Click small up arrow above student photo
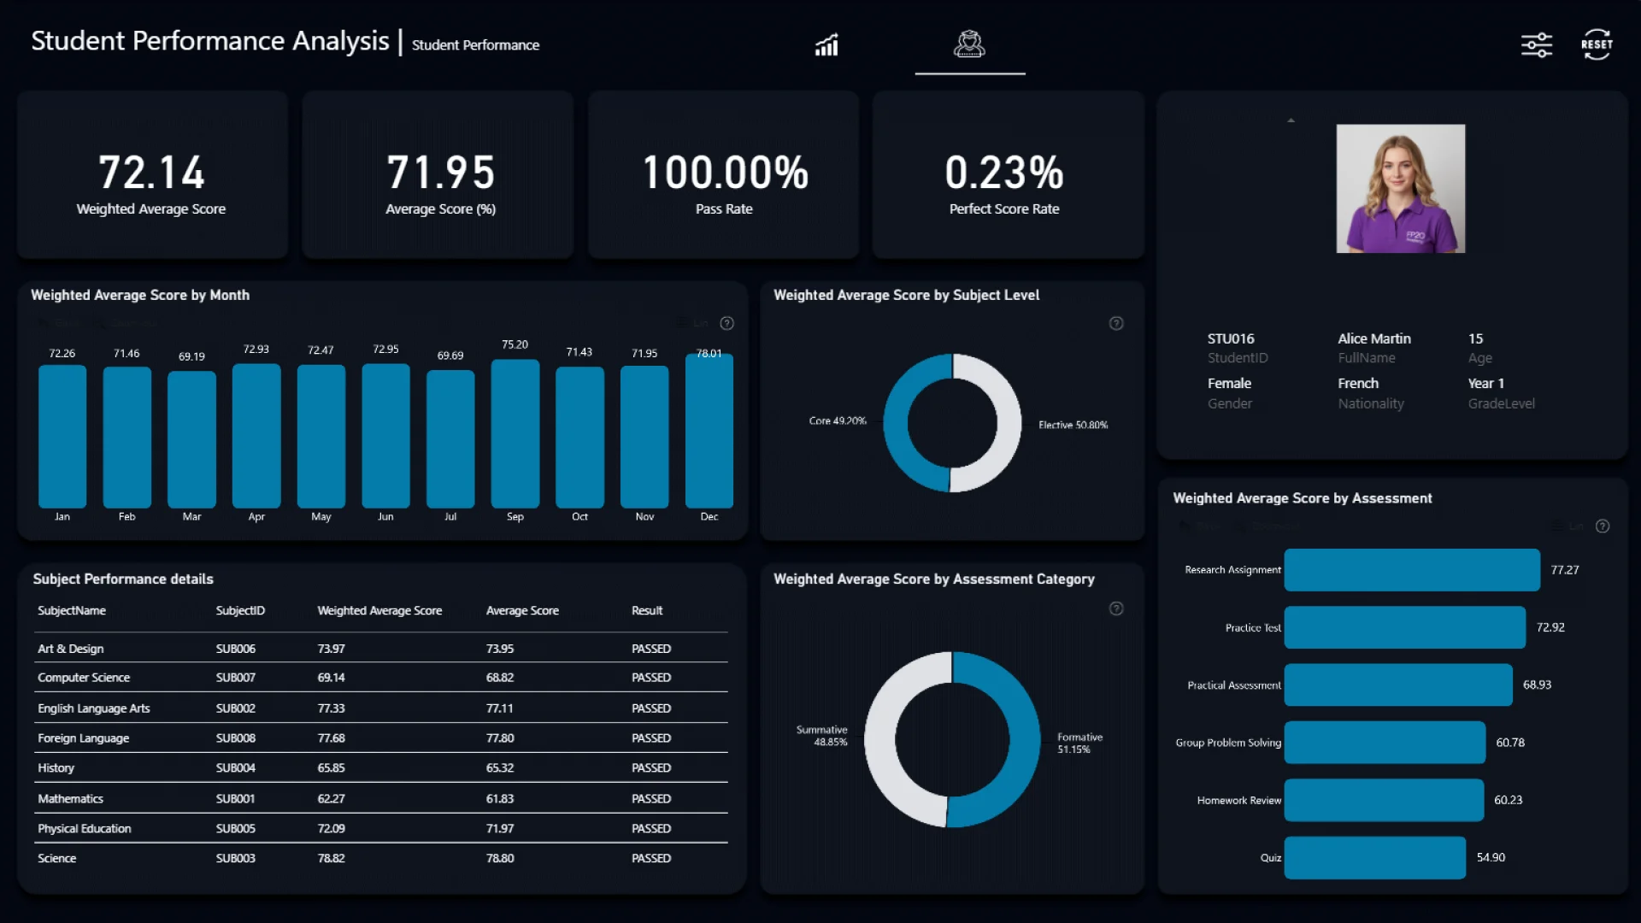The image size is (1641, 923). click(x=1291, y=121)
